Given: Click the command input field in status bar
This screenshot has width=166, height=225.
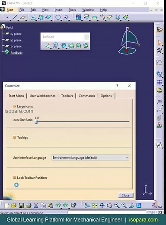Looking at the screenshot, I should point(107,212).
